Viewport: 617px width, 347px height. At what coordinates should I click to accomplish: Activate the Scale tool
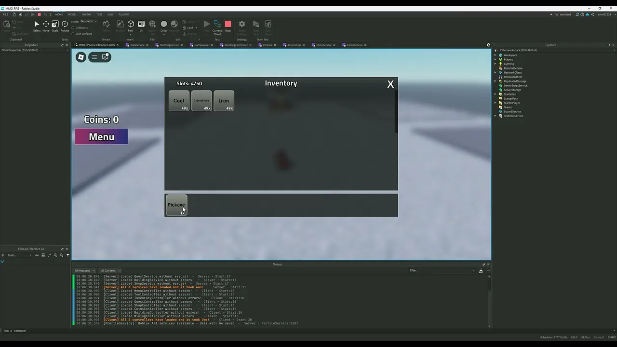(55, 26)
